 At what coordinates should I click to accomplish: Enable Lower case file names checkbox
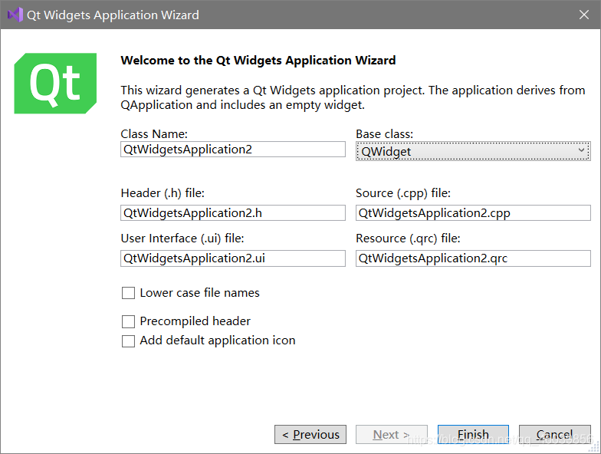tap(129, 293)
